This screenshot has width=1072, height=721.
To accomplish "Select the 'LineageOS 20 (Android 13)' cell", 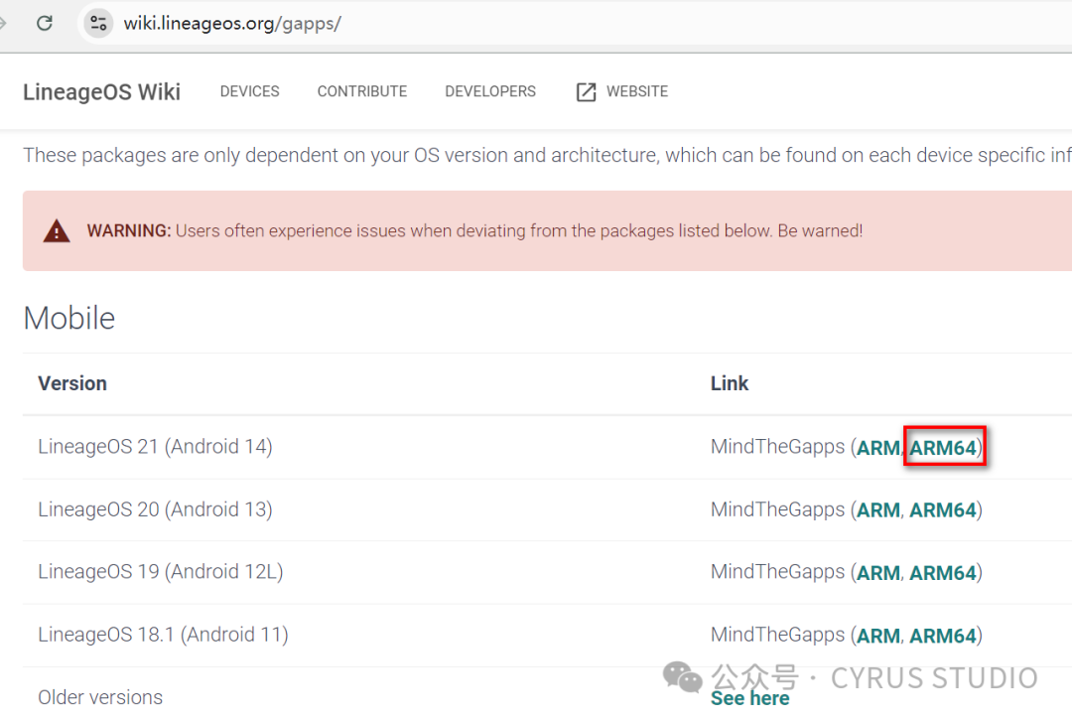I will coord(155,509).
